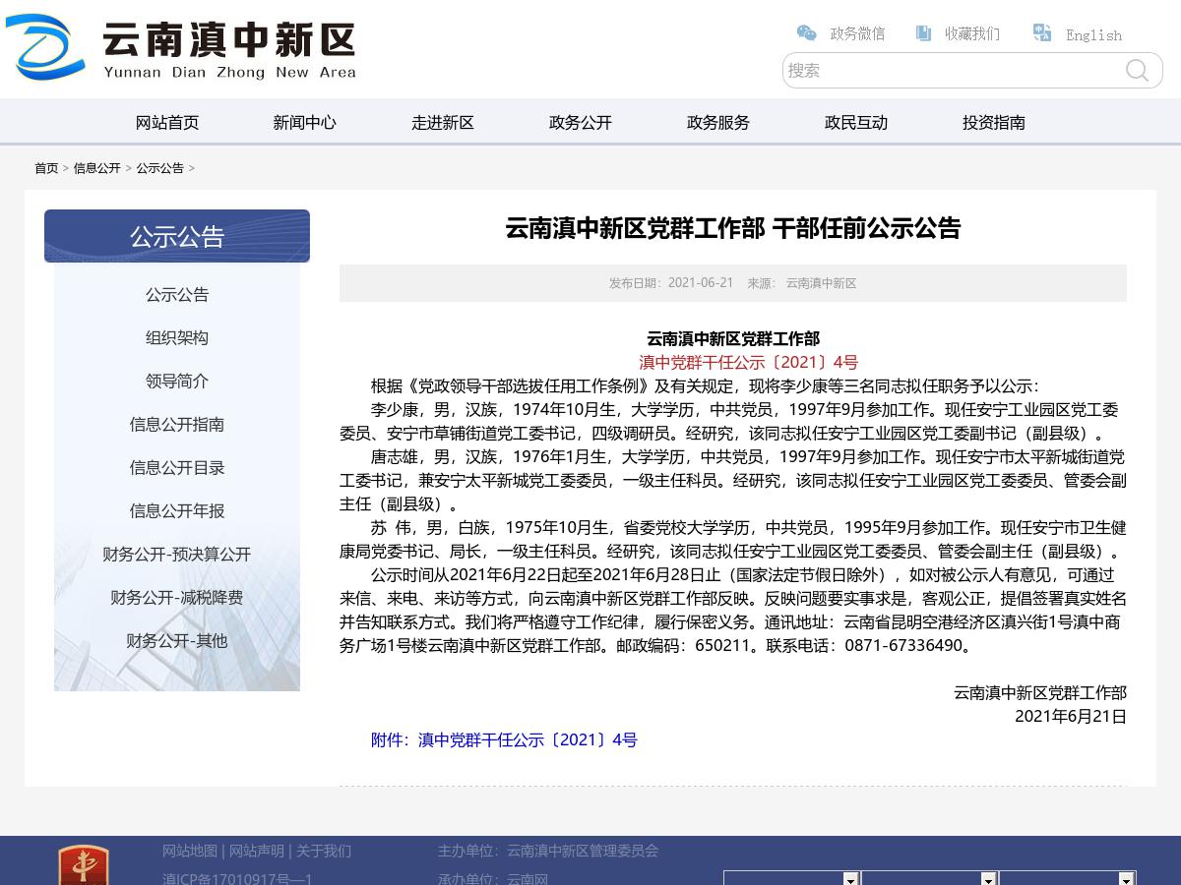
Task: Open the 收藏我们 link
Action: [972, 33]
